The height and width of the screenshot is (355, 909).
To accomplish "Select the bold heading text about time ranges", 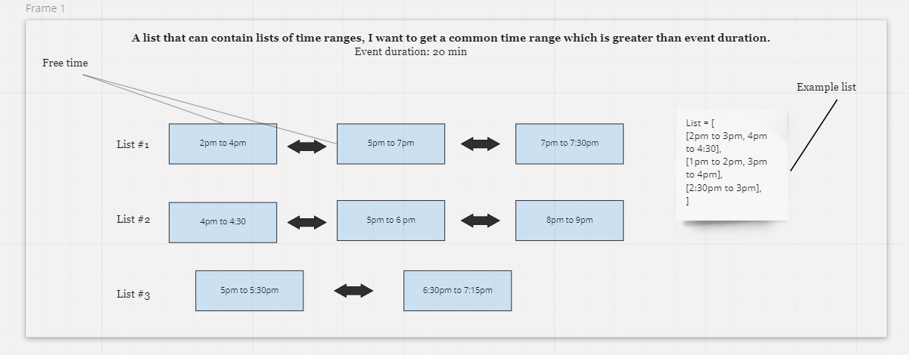I will click(451, 38).
